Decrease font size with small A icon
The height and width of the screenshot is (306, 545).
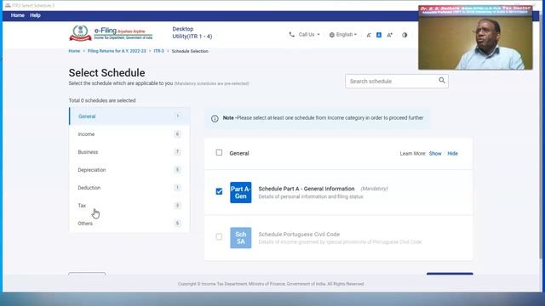[369, 35]
